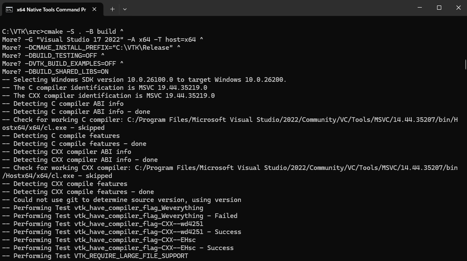Viewport: 467px width, 261px height.
Task: Select the x64 Native Tools Command Prompt tab
Action: [x=53, y=9]
